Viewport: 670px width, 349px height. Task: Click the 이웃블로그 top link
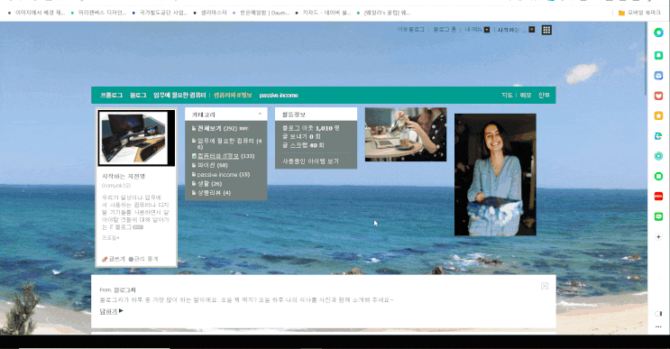tap(410, 30)
